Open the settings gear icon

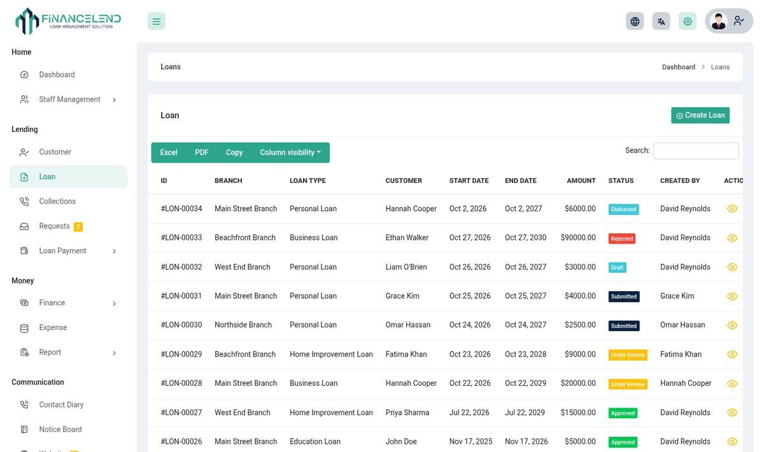[x=688, y=21]
